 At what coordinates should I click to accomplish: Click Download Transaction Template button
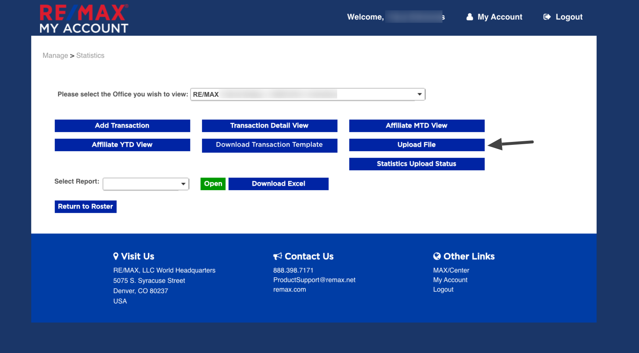click(x=270, y=146)
